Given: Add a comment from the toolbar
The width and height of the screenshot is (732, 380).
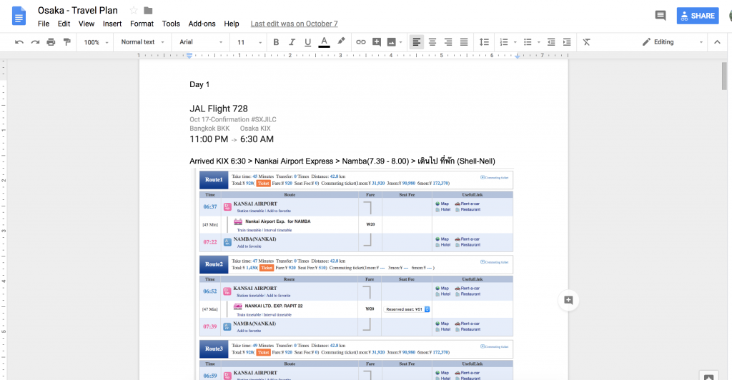Looking at the screenshot, I should [377, 42].
